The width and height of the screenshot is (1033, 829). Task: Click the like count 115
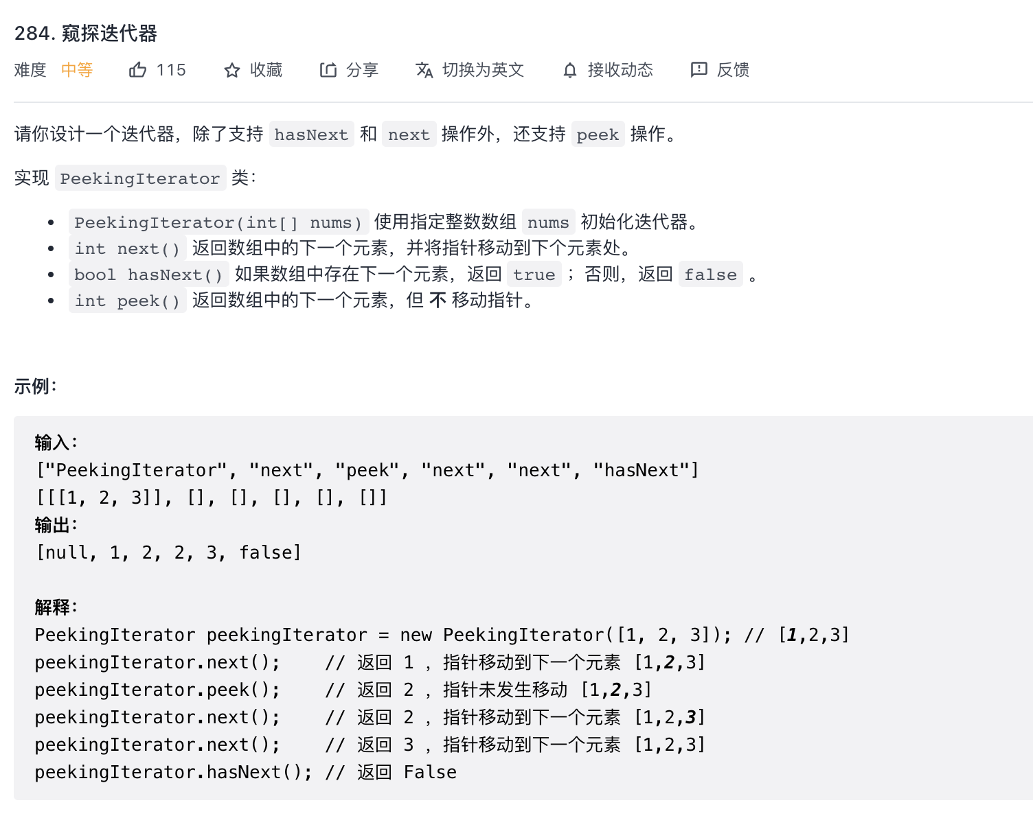pos(171,70)
